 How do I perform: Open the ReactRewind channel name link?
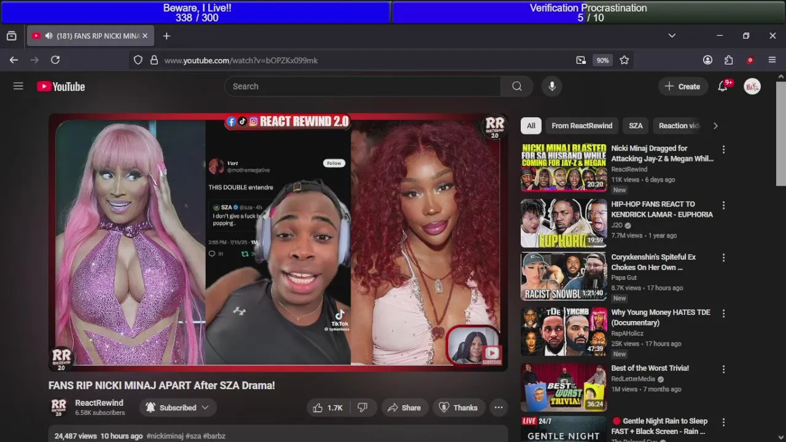[99, 403]
